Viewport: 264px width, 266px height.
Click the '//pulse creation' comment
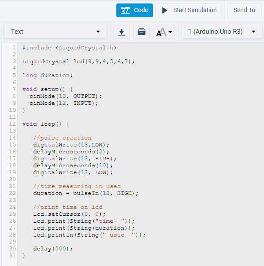pos(62,138)
